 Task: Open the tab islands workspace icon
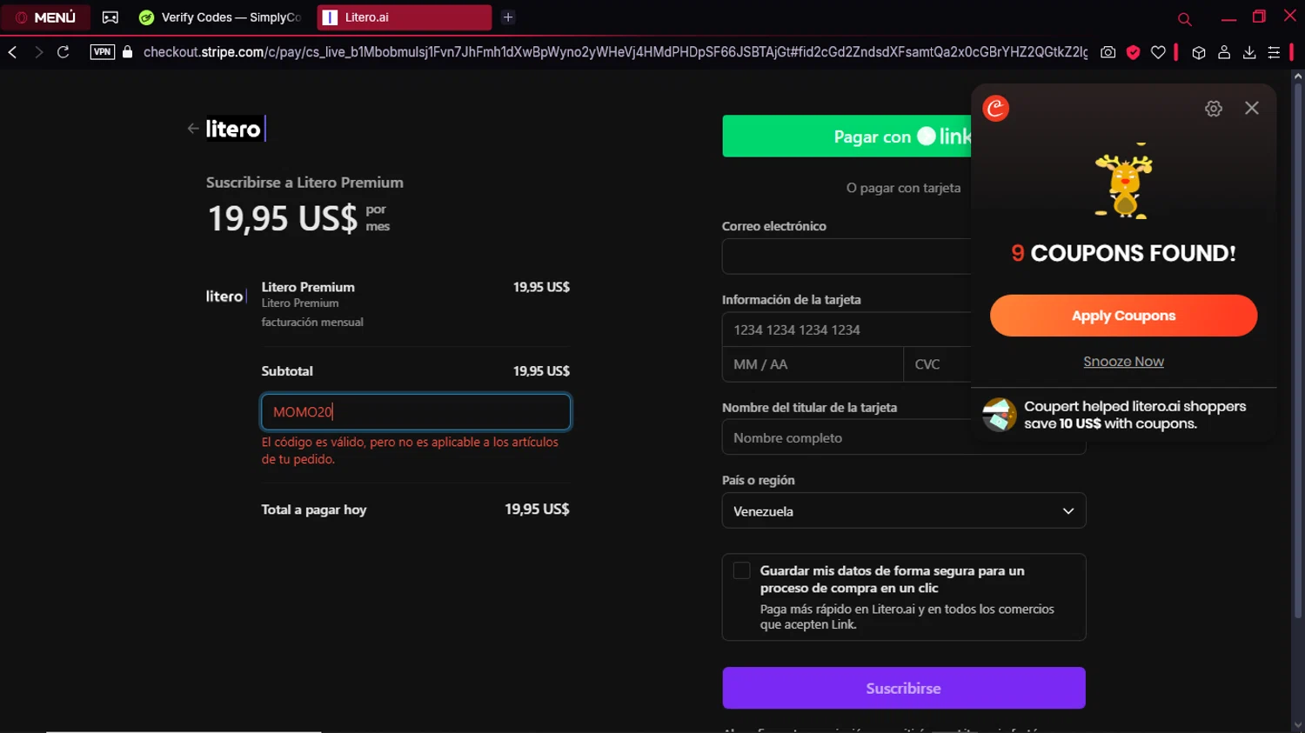pyautogui.click(x=110, y=17)
